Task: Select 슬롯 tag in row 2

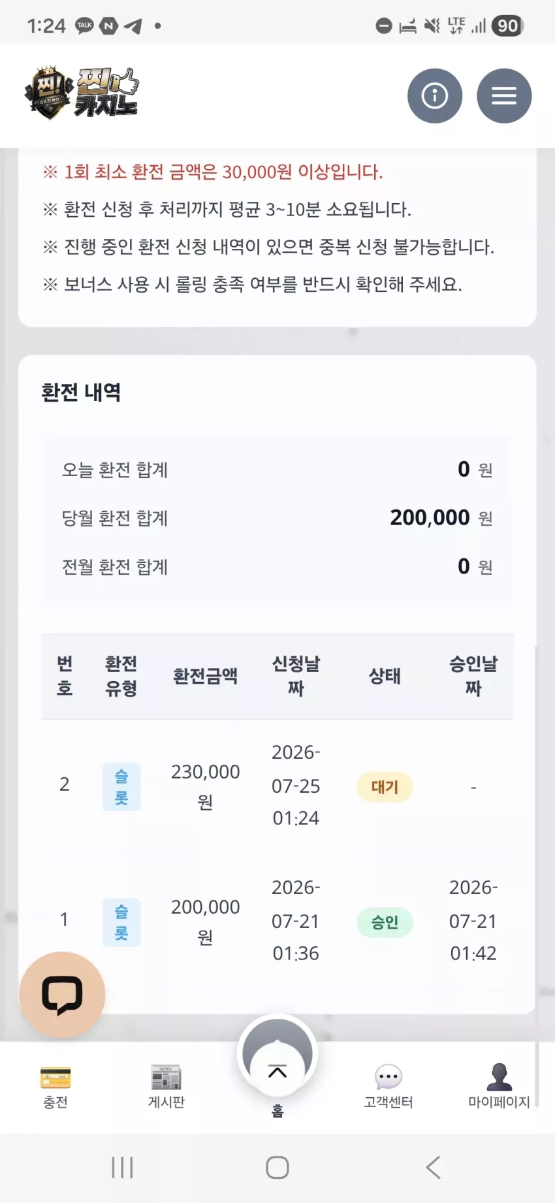Action: tap(121, 787)
